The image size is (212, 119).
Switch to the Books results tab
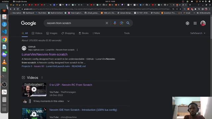[x=84, y=33]
